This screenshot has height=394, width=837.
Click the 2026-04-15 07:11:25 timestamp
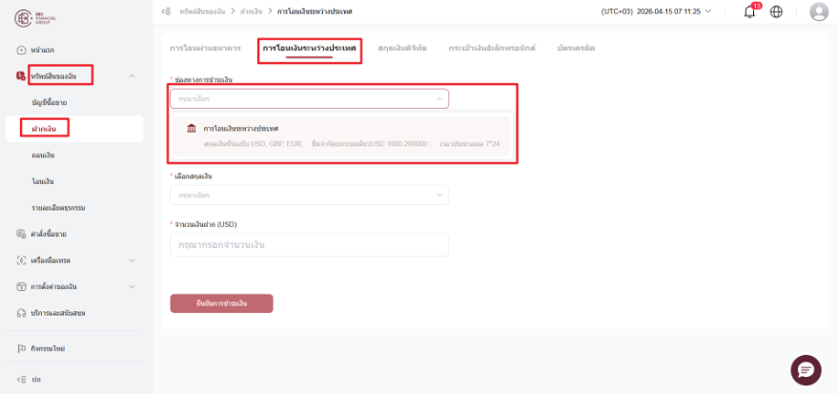click(x=669, y=11)
